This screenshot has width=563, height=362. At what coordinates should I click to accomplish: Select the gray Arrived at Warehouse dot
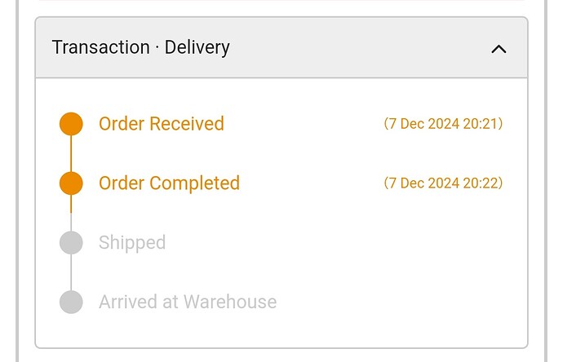[x=71, y=302]
